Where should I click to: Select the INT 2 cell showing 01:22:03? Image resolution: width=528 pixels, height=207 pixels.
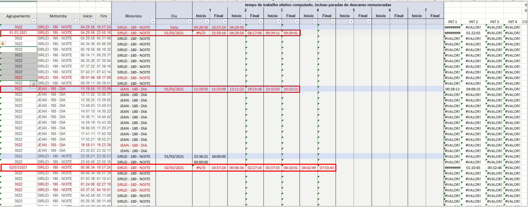473,33
